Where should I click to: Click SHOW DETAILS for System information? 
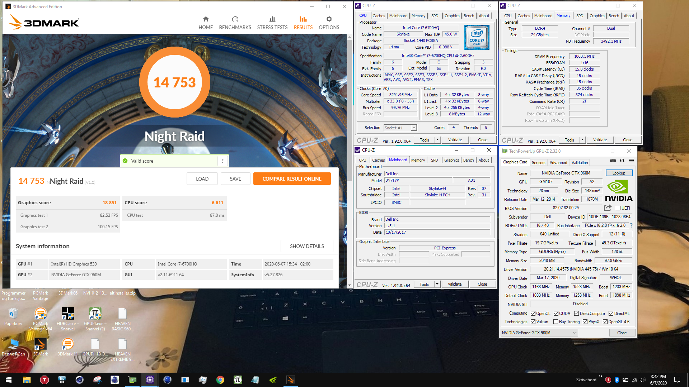point(307,246)
